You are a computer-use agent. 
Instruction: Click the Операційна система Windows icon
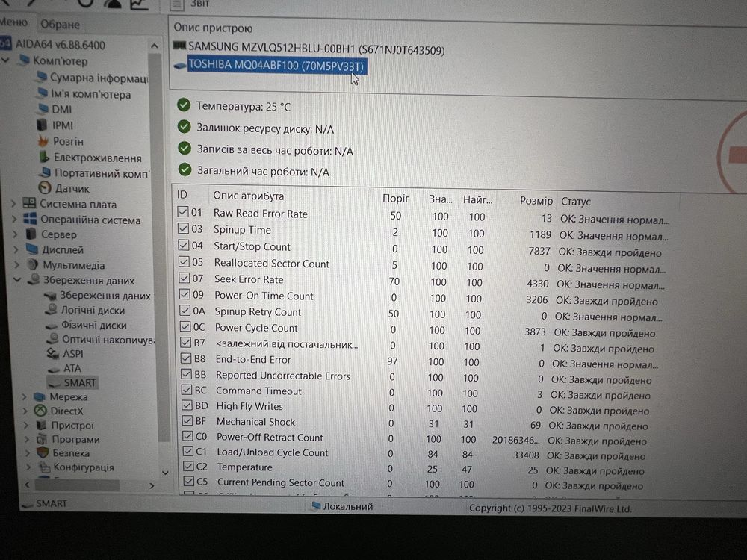point(30,219)
